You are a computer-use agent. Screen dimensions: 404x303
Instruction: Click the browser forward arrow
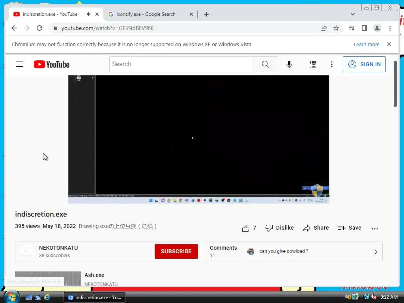point(27,28)
